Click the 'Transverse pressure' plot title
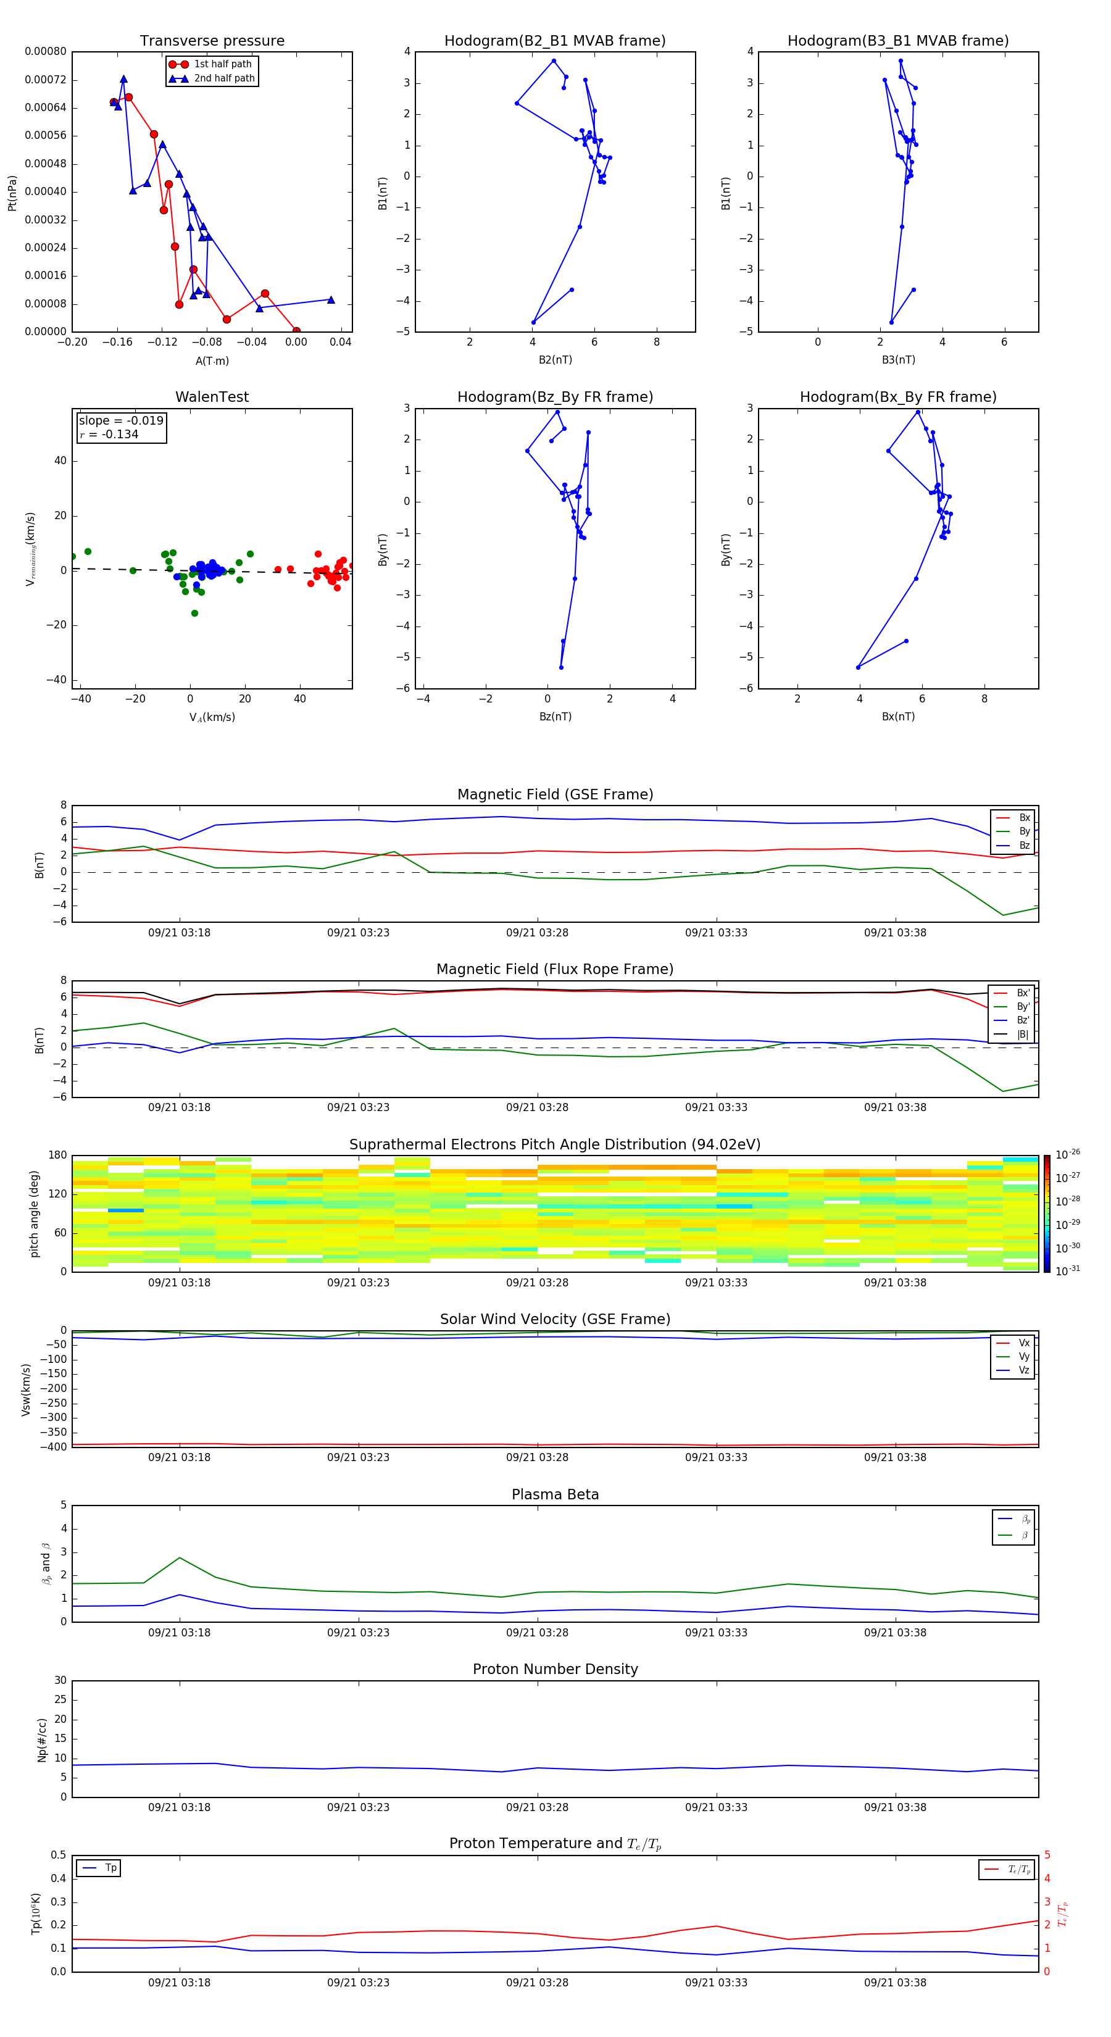1111x2037 pixels. point(212,41)
